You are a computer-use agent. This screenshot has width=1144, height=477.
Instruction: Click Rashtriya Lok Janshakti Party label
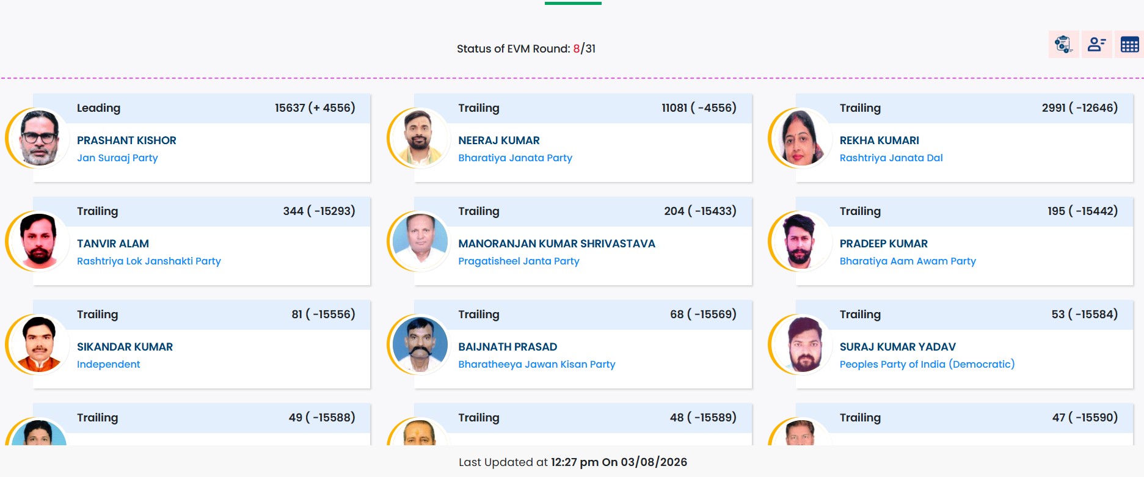point(149,261)
